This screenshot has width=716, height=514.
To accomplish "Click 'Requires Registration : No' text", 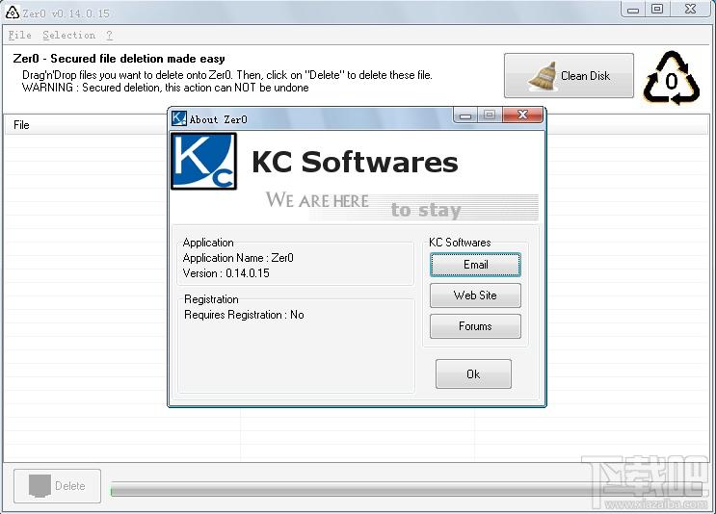I will tap(244, 315).
